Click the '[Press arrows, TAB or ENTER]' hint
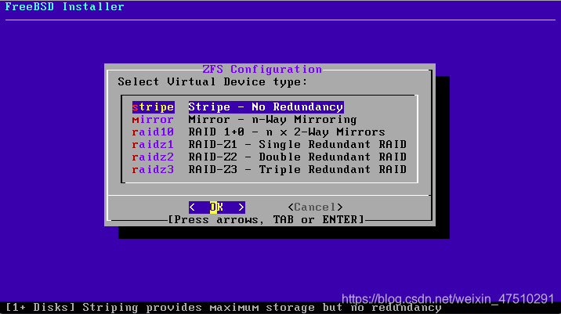The width and height of the screenshot is (561, 314). 266,219
